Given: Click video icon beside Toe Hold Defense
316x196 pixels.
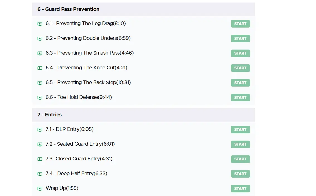Looking at the screenshot, I should click(40, 98).
